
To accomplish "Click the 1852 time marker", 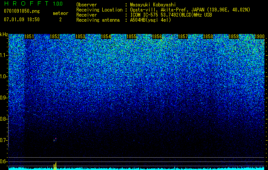I will pyautogui.click(x=55, y=37).
